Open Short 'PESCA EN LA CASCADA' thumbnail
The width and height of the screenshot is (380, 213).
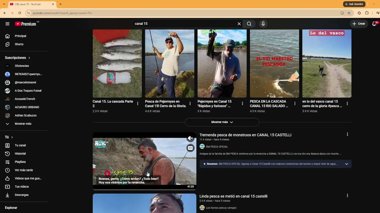[274, 63]
